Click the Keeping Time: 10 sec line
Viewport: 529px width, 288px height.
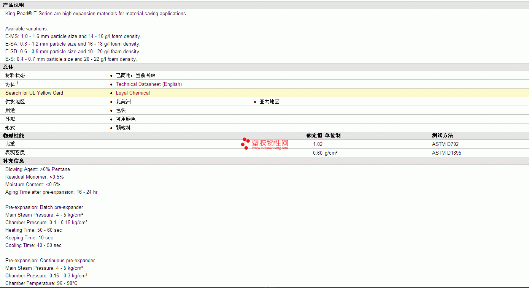tap(29, 237)
